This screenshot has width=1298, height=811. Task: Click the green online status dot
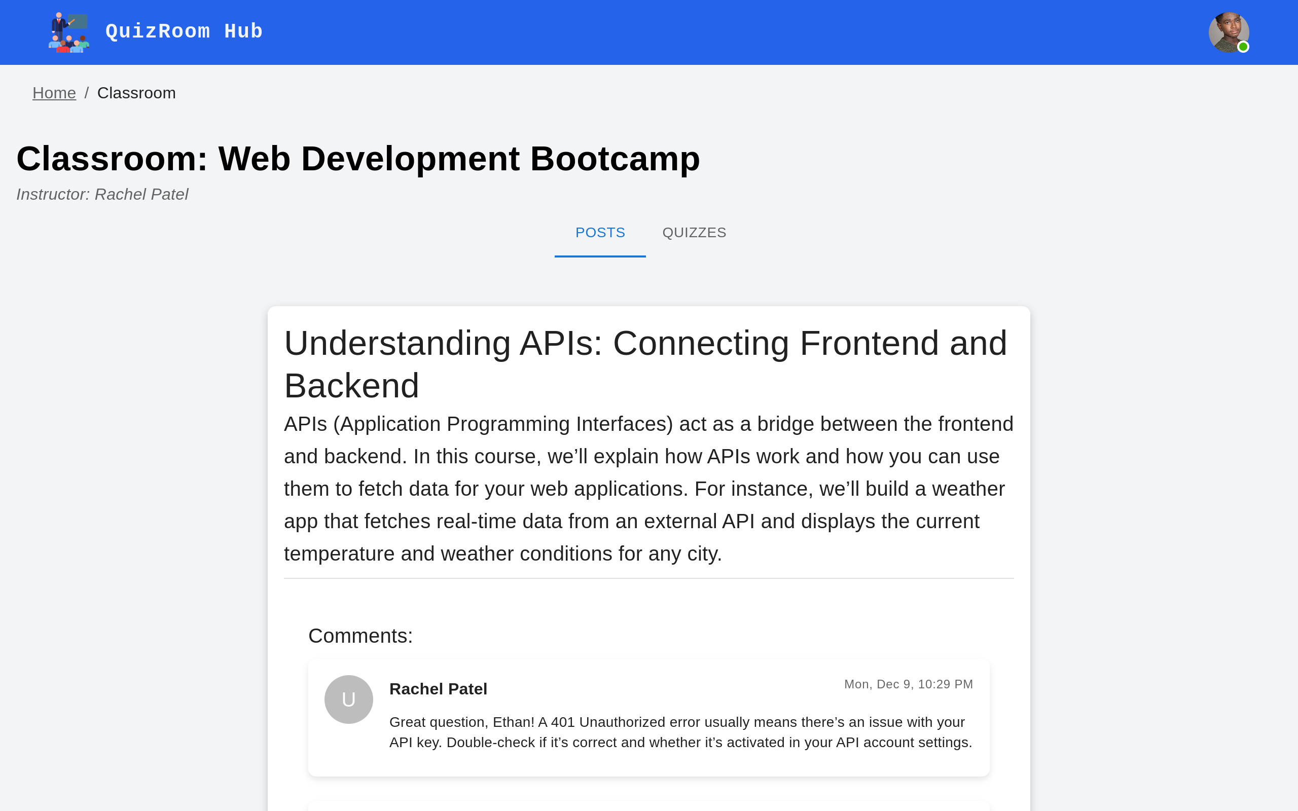tap(1243, 47)
